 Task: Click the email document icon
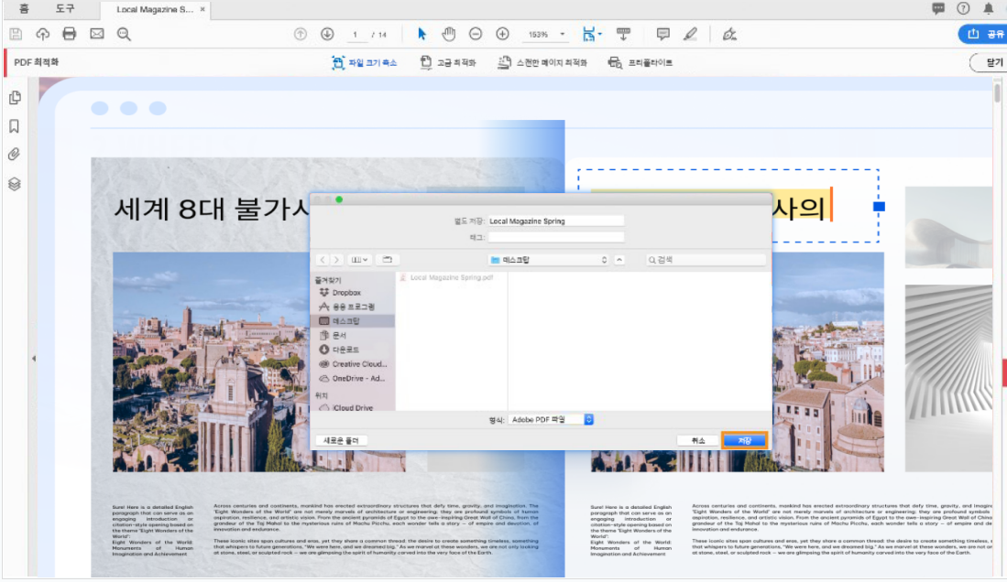tap(95, 33)
